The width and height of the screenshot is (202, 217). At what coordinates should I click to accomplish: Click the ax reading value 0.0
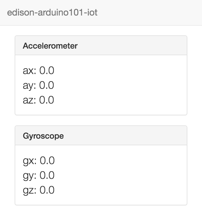(x=47, y=70)
